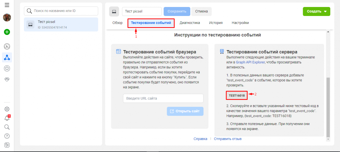Open the star custom conversions icon
This screenshot has height=152, width=340.
(7, 69)
